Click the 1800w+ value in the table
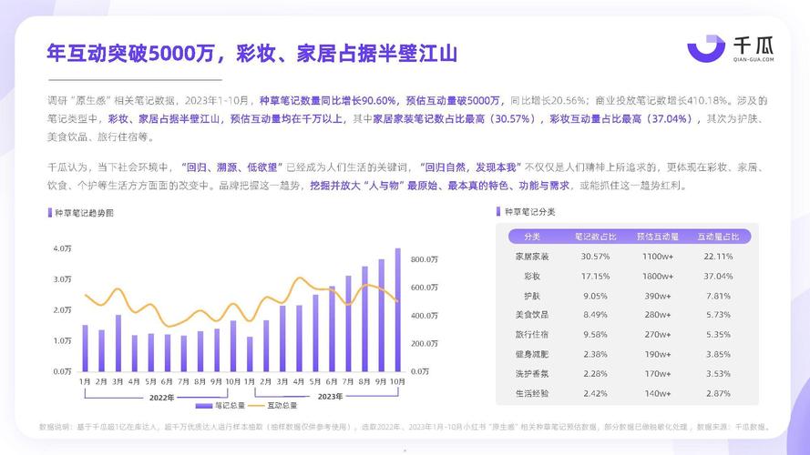This screenshot has width=810, height=455. 657,276
